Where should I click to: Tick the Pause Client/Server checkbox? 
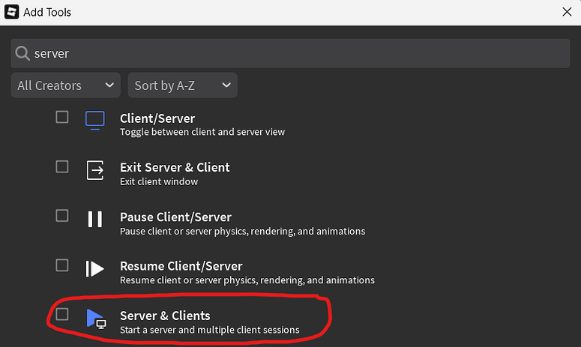(62, 216)
